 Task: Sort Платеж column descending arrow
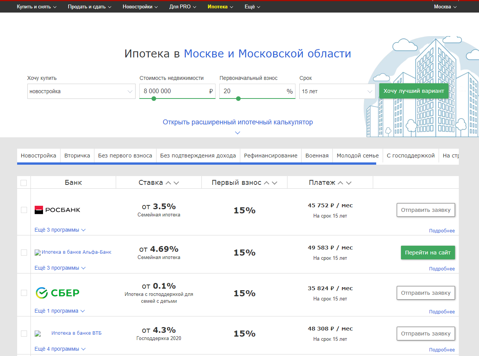tap(348, 183)
